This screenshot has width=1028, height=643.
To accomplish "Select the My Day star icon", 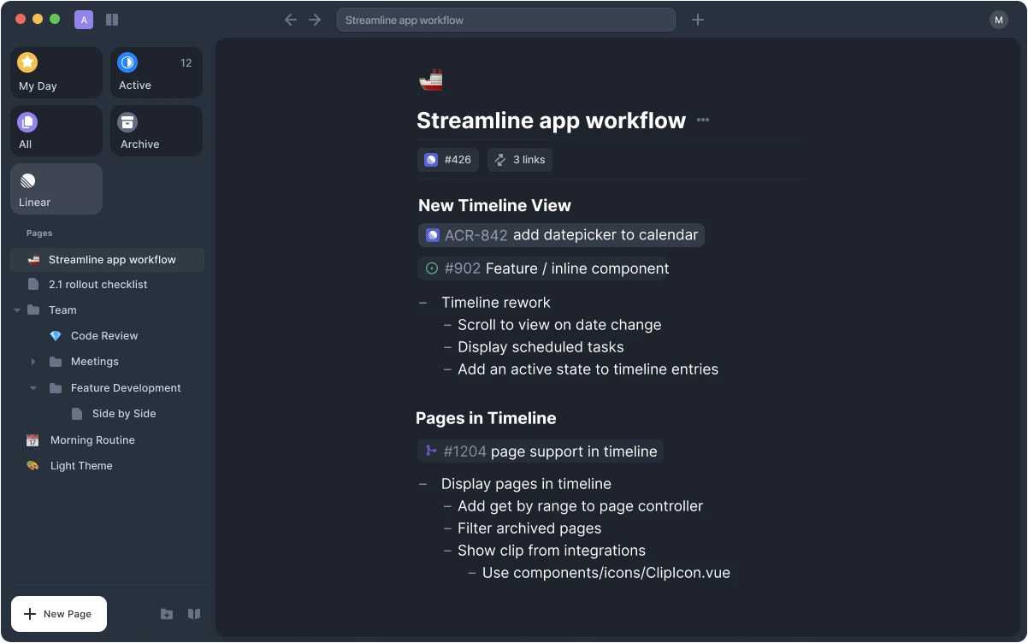I will pos(27,62).
